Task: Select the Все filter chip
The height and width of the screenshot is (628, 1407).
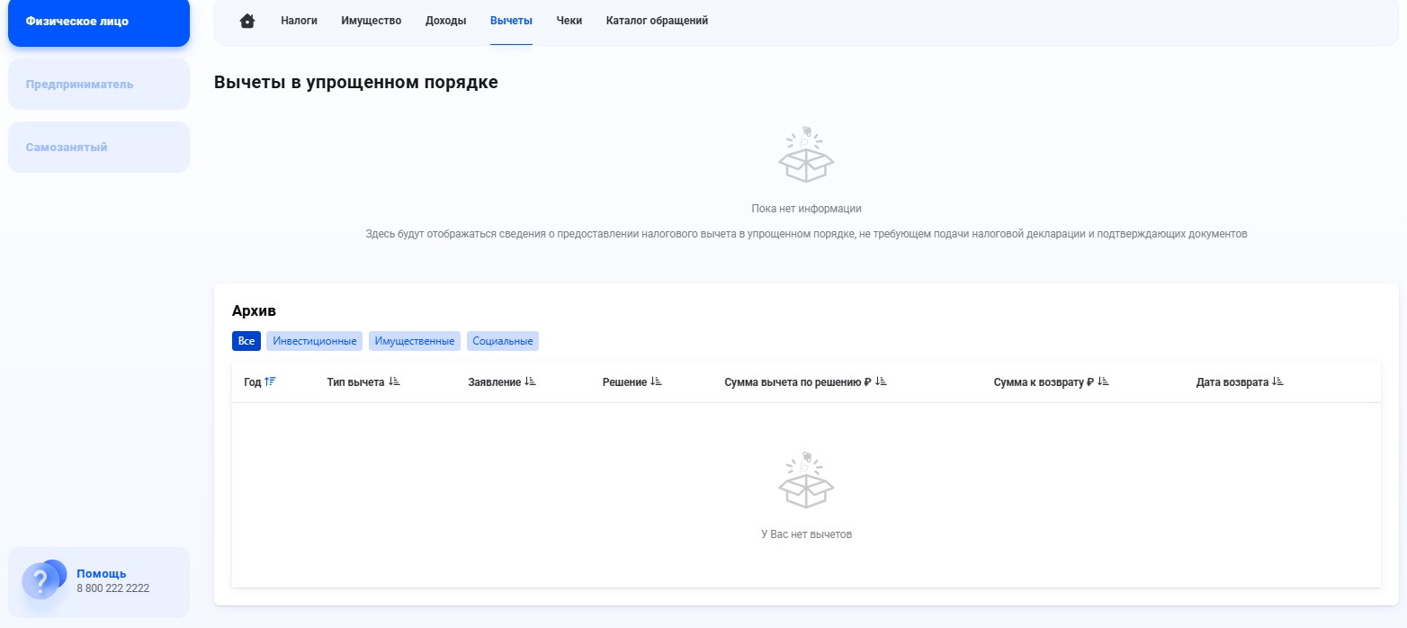Action: (x=246, y=340)
